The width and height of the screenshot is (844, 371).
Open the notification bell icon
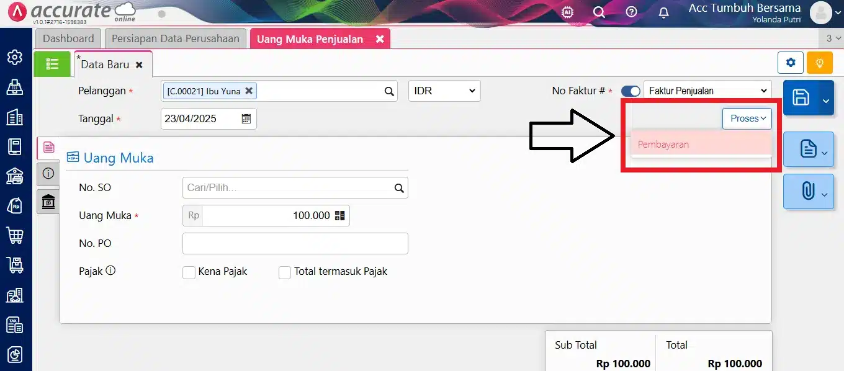pyautogui.click(x=664, y=12)
